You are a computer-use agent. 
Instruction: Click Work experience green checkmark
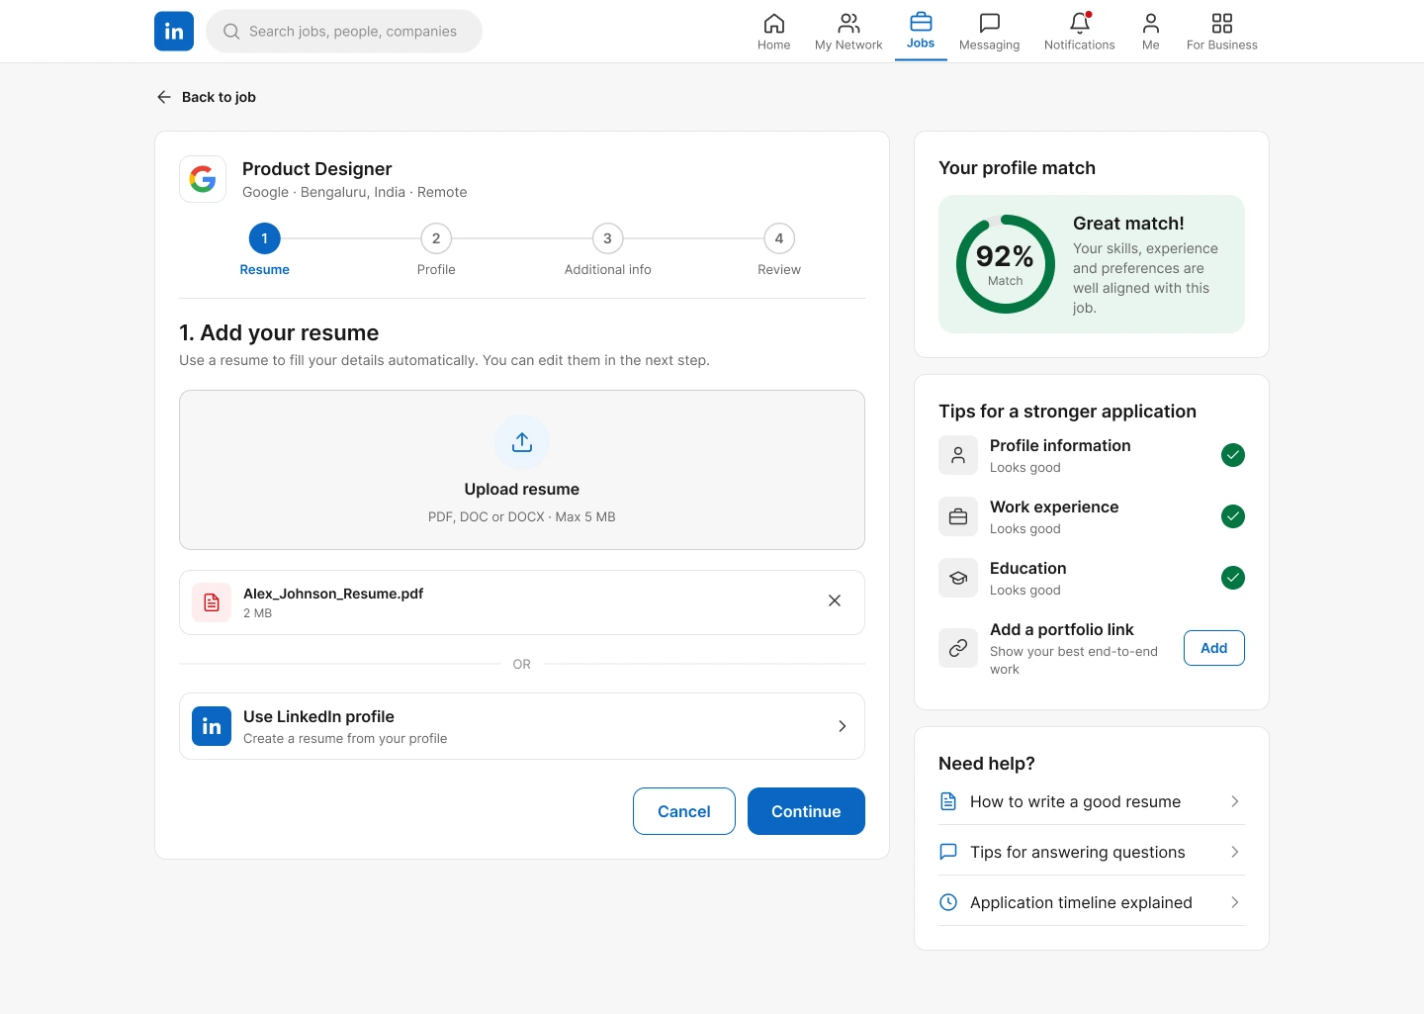click(1233, 516)
